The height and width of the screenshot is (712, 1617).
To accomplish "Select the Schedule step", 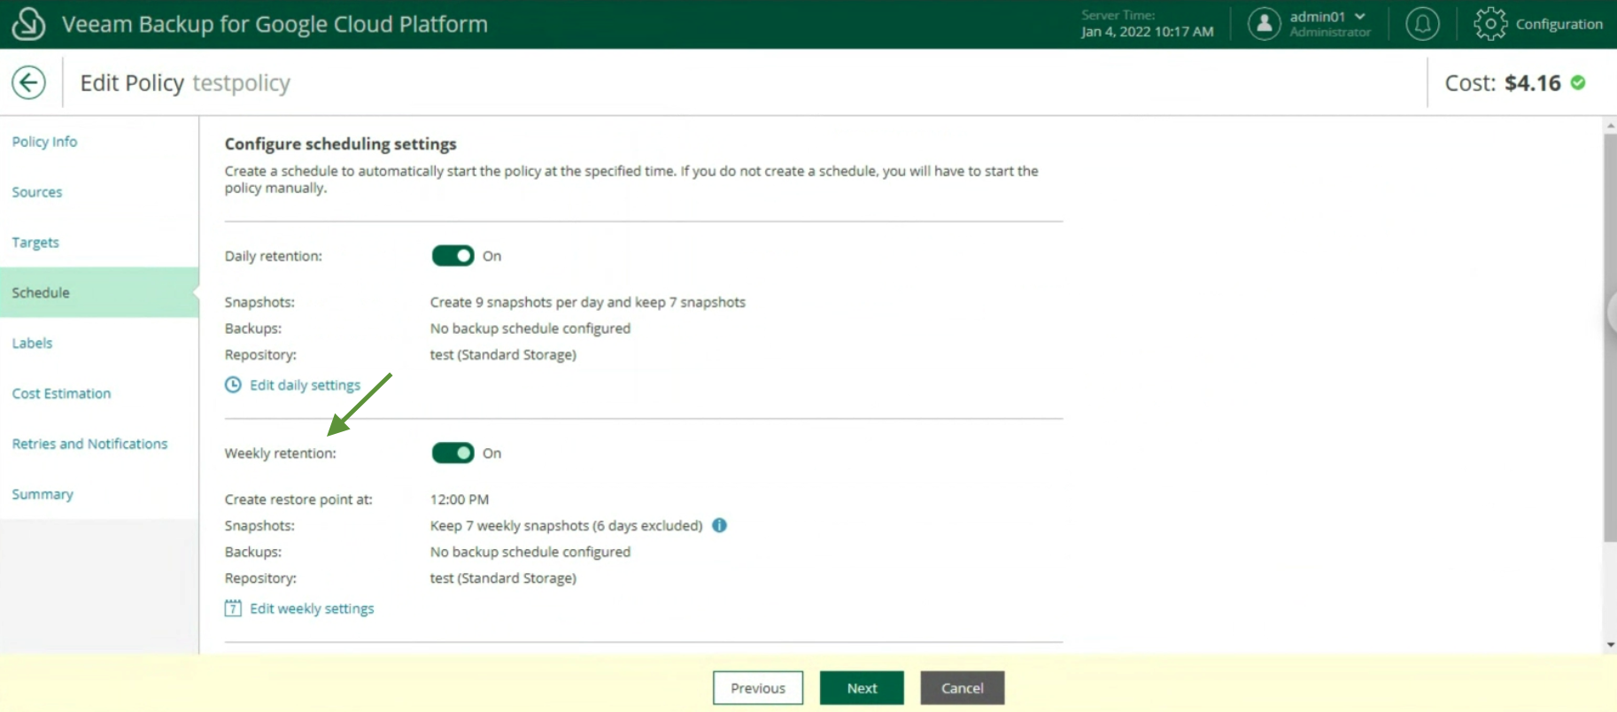I will tap(99, 292).
